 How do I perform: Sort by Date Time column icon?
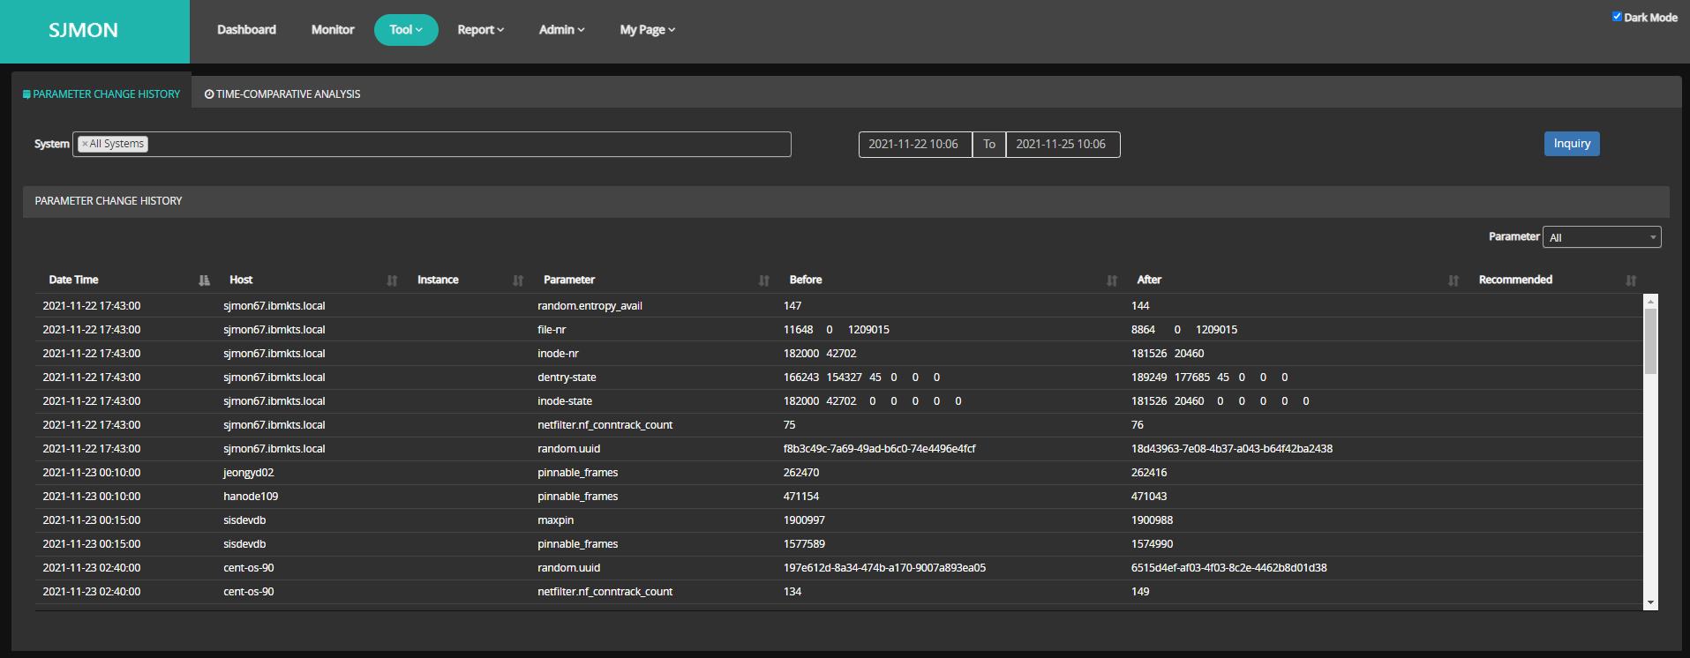coord(204,280)
